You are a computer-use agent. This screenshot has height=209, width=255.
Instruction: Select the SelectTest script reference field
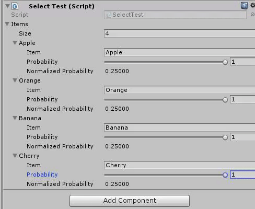pos(175,15)
